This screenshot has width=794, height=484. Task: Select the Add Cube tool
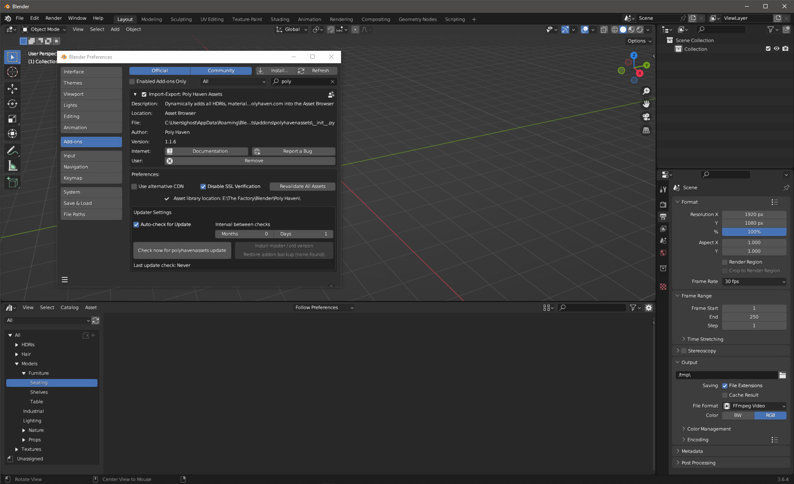12,182
